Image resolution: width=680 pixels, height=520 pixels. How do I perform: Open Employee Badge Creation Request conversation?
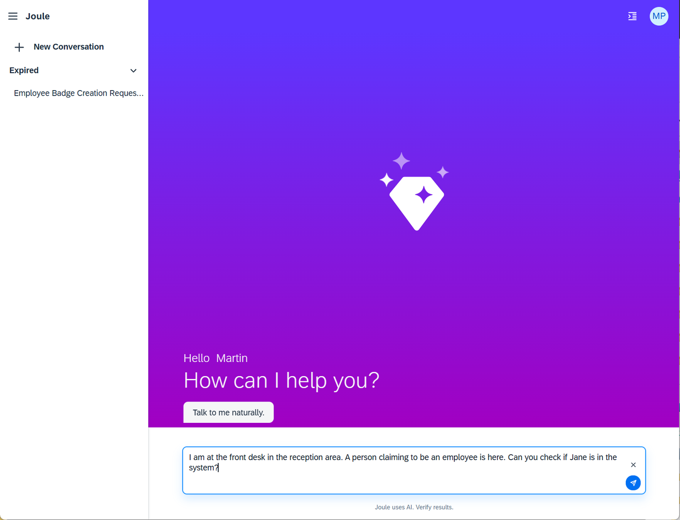point(78,93)
